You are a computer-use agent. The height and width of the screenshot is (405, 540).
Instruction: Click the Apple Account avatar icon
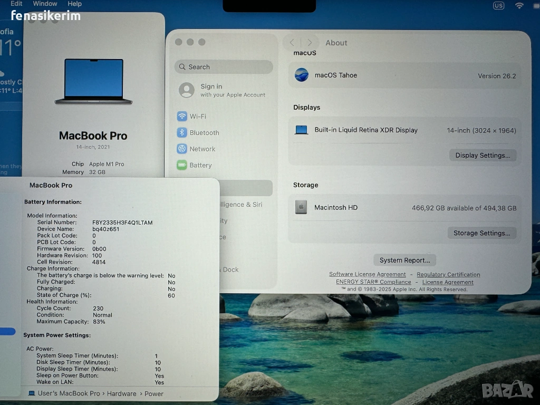pyautogui.click(x=187, y=90)
